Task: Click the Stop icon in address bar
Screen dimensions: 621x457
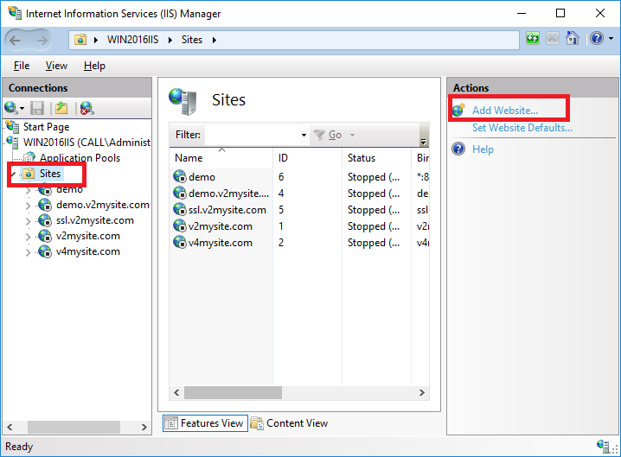Action: [x=552, y=38]
